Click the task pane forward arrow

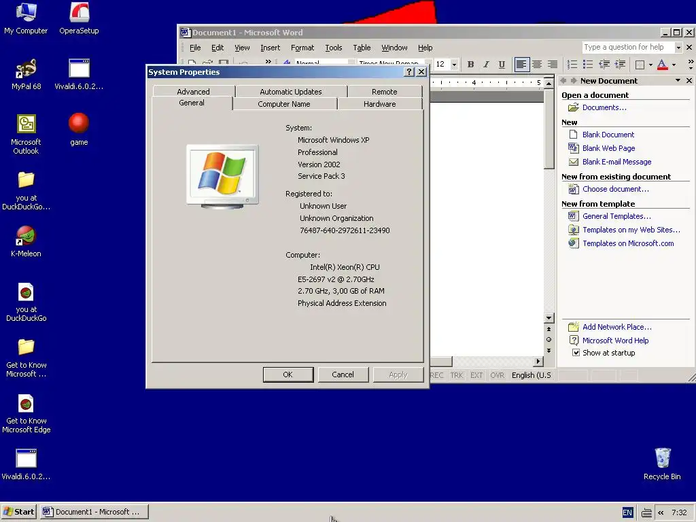[x=574, y=80]
